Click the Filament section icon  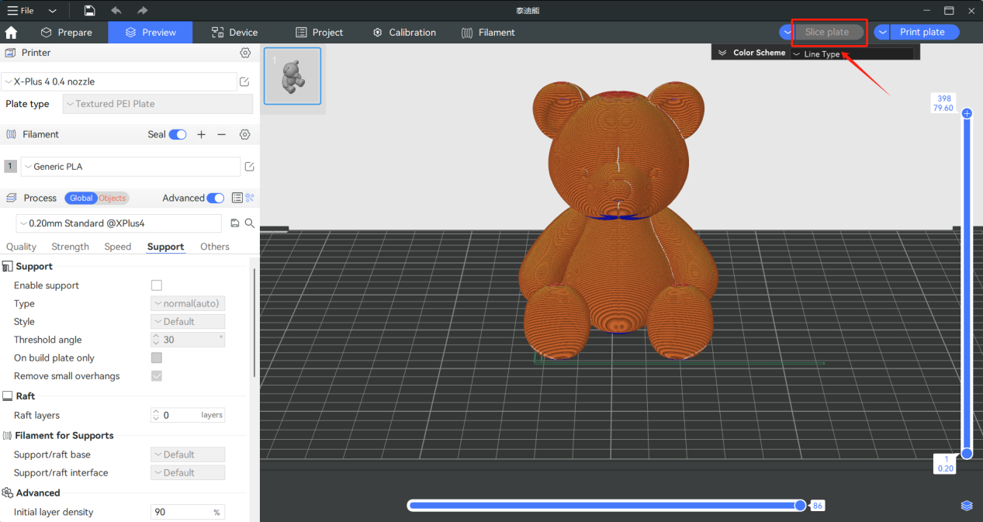tap(11, 134)
